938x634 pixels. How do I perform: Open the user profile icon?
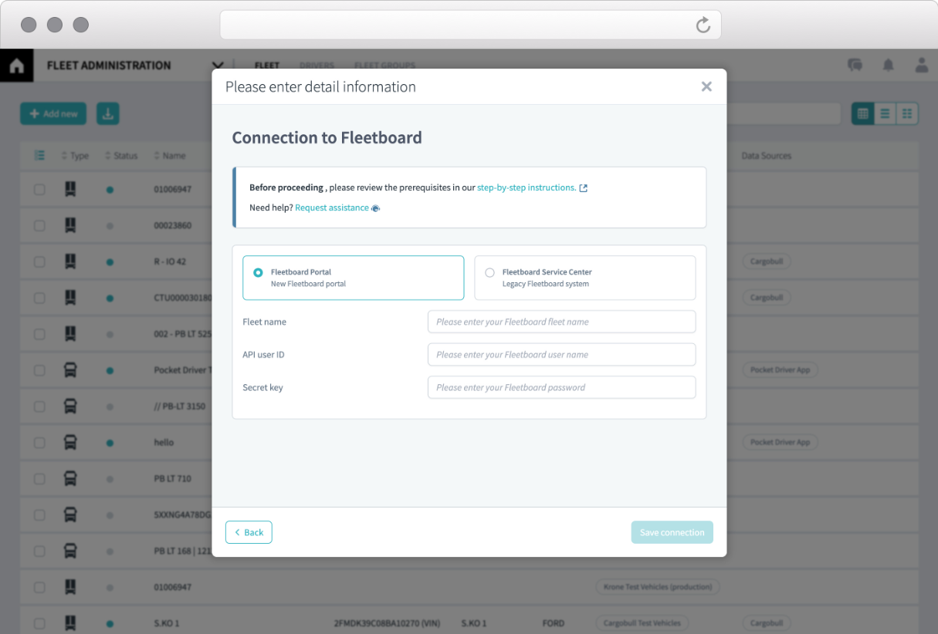pyautogui.click(x=922, y=66)
